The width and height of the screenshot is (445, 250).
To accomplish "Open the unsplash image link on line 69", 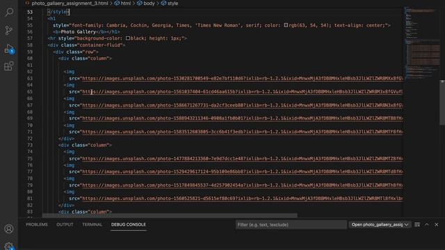I will [x=242, y=119].
